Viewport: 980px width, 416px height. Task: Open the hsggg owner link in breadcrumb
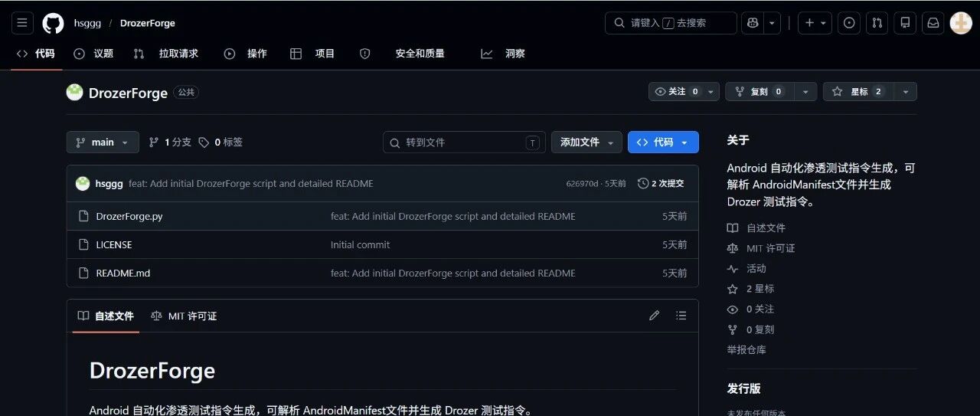click(88, 23)
